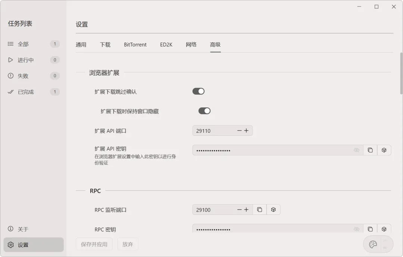
Task: Click 放弃 button
Action: coord(128,244)
